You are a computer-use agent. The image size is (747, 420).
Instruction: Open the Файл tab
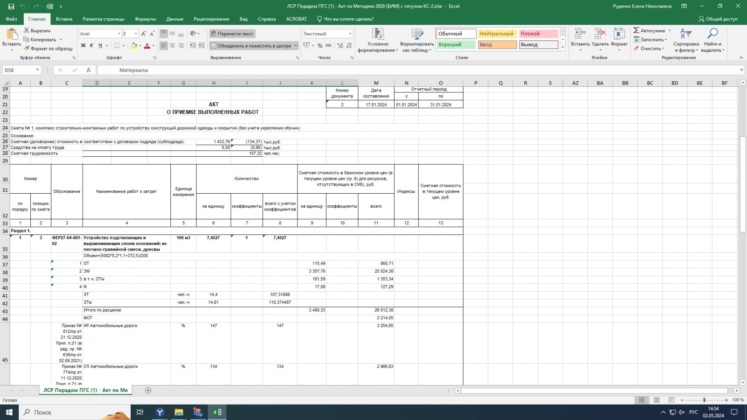[x=12, y=19]
